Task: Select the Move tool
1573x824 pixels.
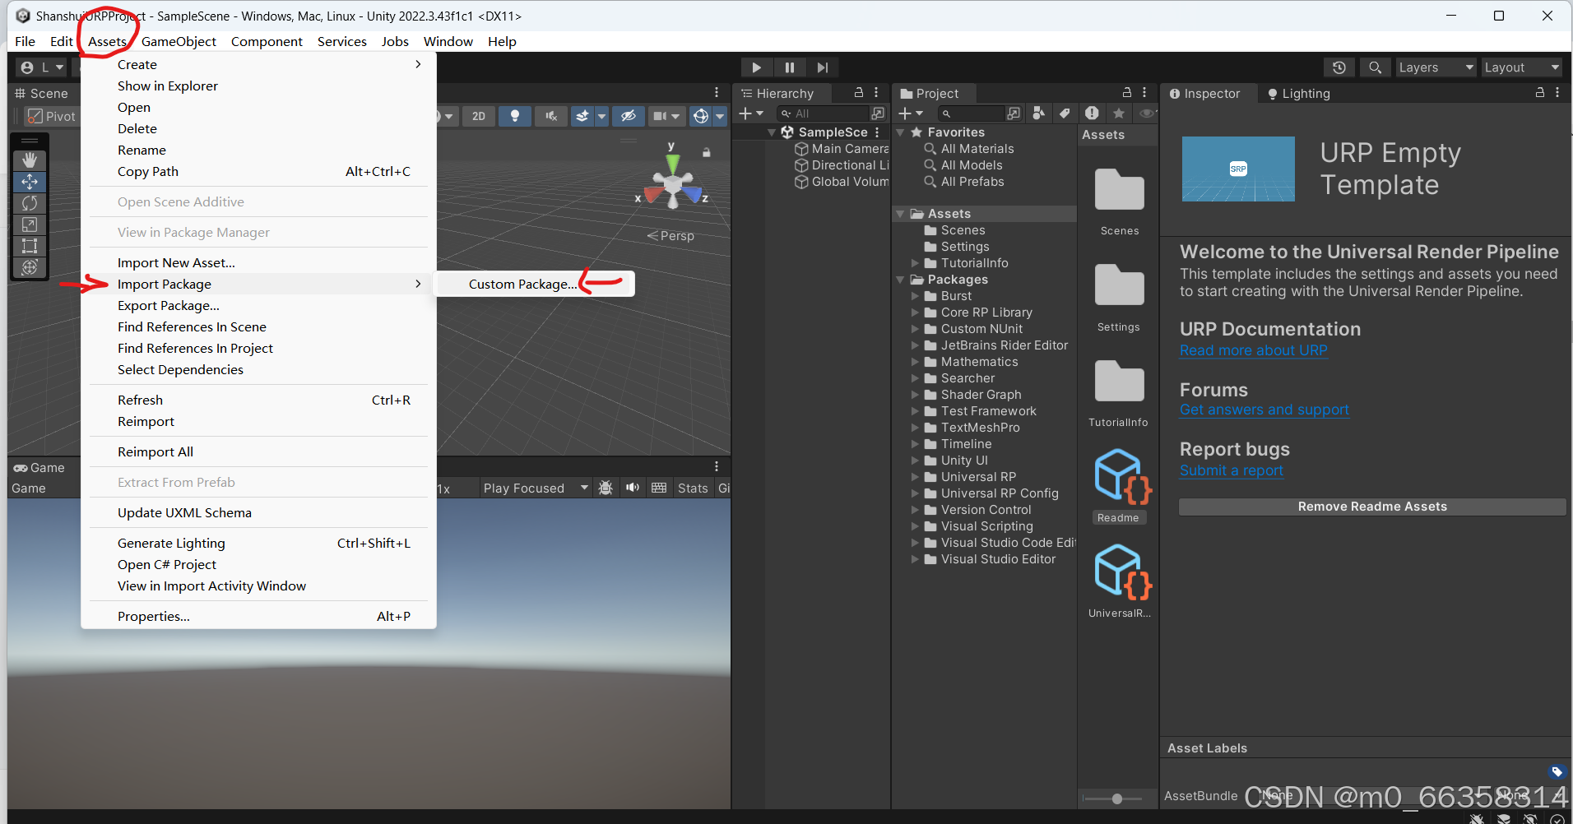Action: pyautogui.click(x=30, y=182)
